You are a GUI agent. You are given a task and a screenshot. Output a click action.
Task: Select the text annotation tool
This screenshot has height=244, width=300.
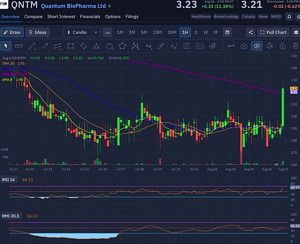(x=149, y=46)
